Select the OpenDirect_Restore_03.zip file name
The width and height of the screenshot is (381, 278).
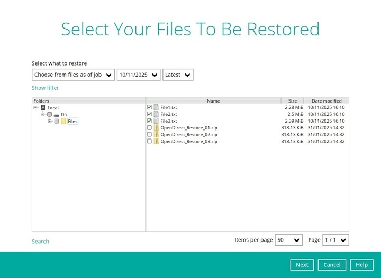(189, 142)
